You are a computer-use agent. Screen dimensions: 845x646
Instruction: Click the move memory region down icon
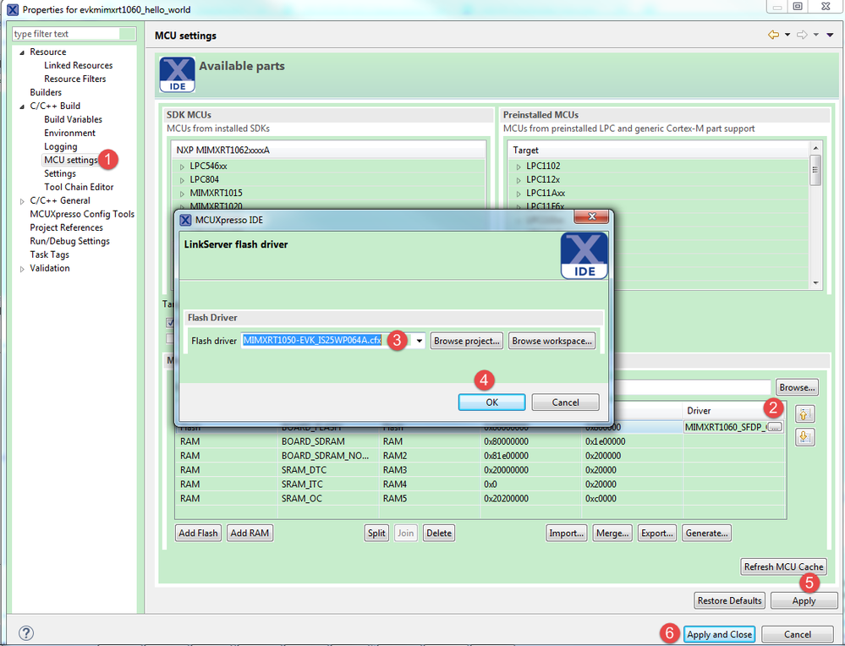[804, 437]
